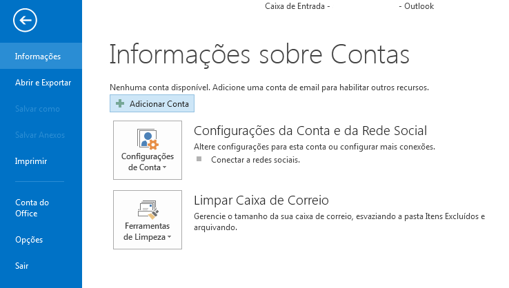Click the cleanup tools mailbox broom icon
This screenshot has width=509, height=288.
pos(148,209)
